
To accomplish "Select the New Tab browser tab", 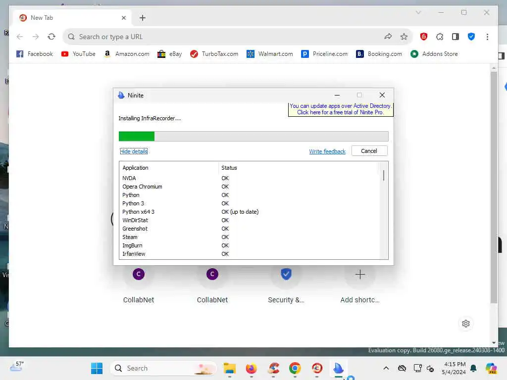I will 72,18.
